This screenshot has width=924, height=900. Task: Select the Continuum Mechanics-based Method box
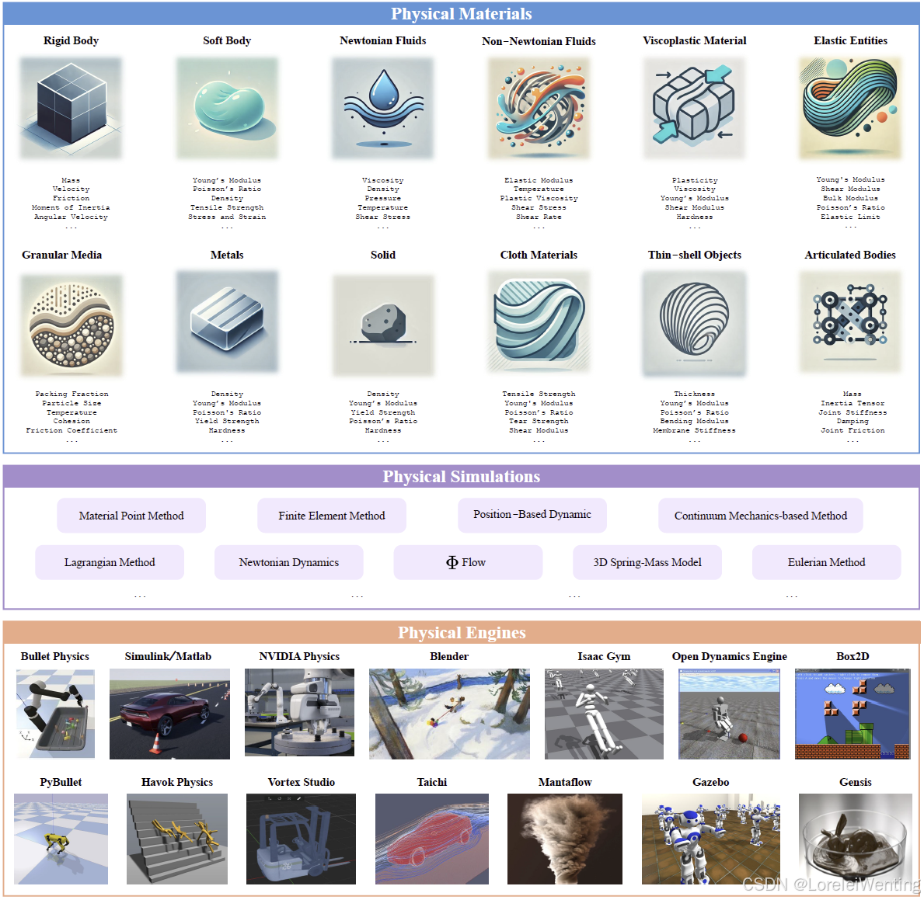[761, 516]
